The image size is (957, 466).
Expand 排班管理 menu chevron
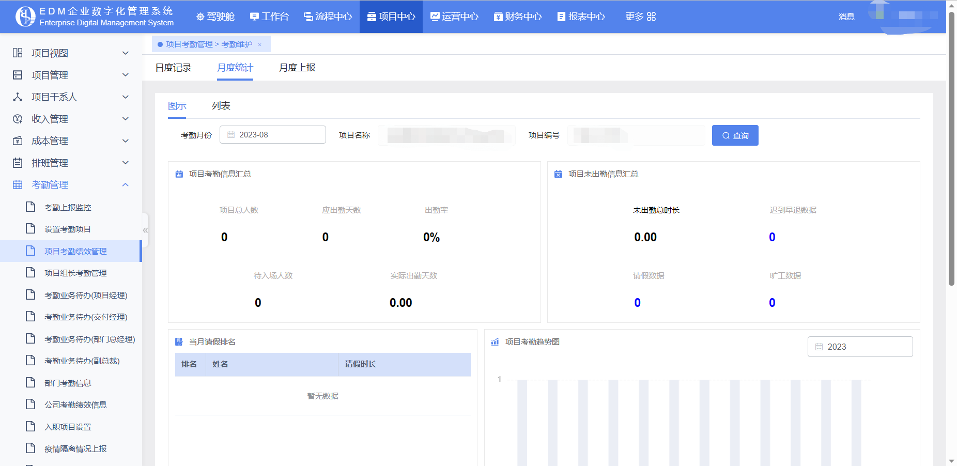(x=125, y=163)
